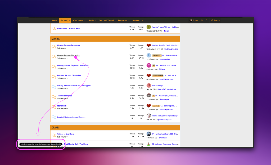Screen dimensions: 271x165
Task: Click the AMBER ALERT thread label
Action: (x=157, y=56)
